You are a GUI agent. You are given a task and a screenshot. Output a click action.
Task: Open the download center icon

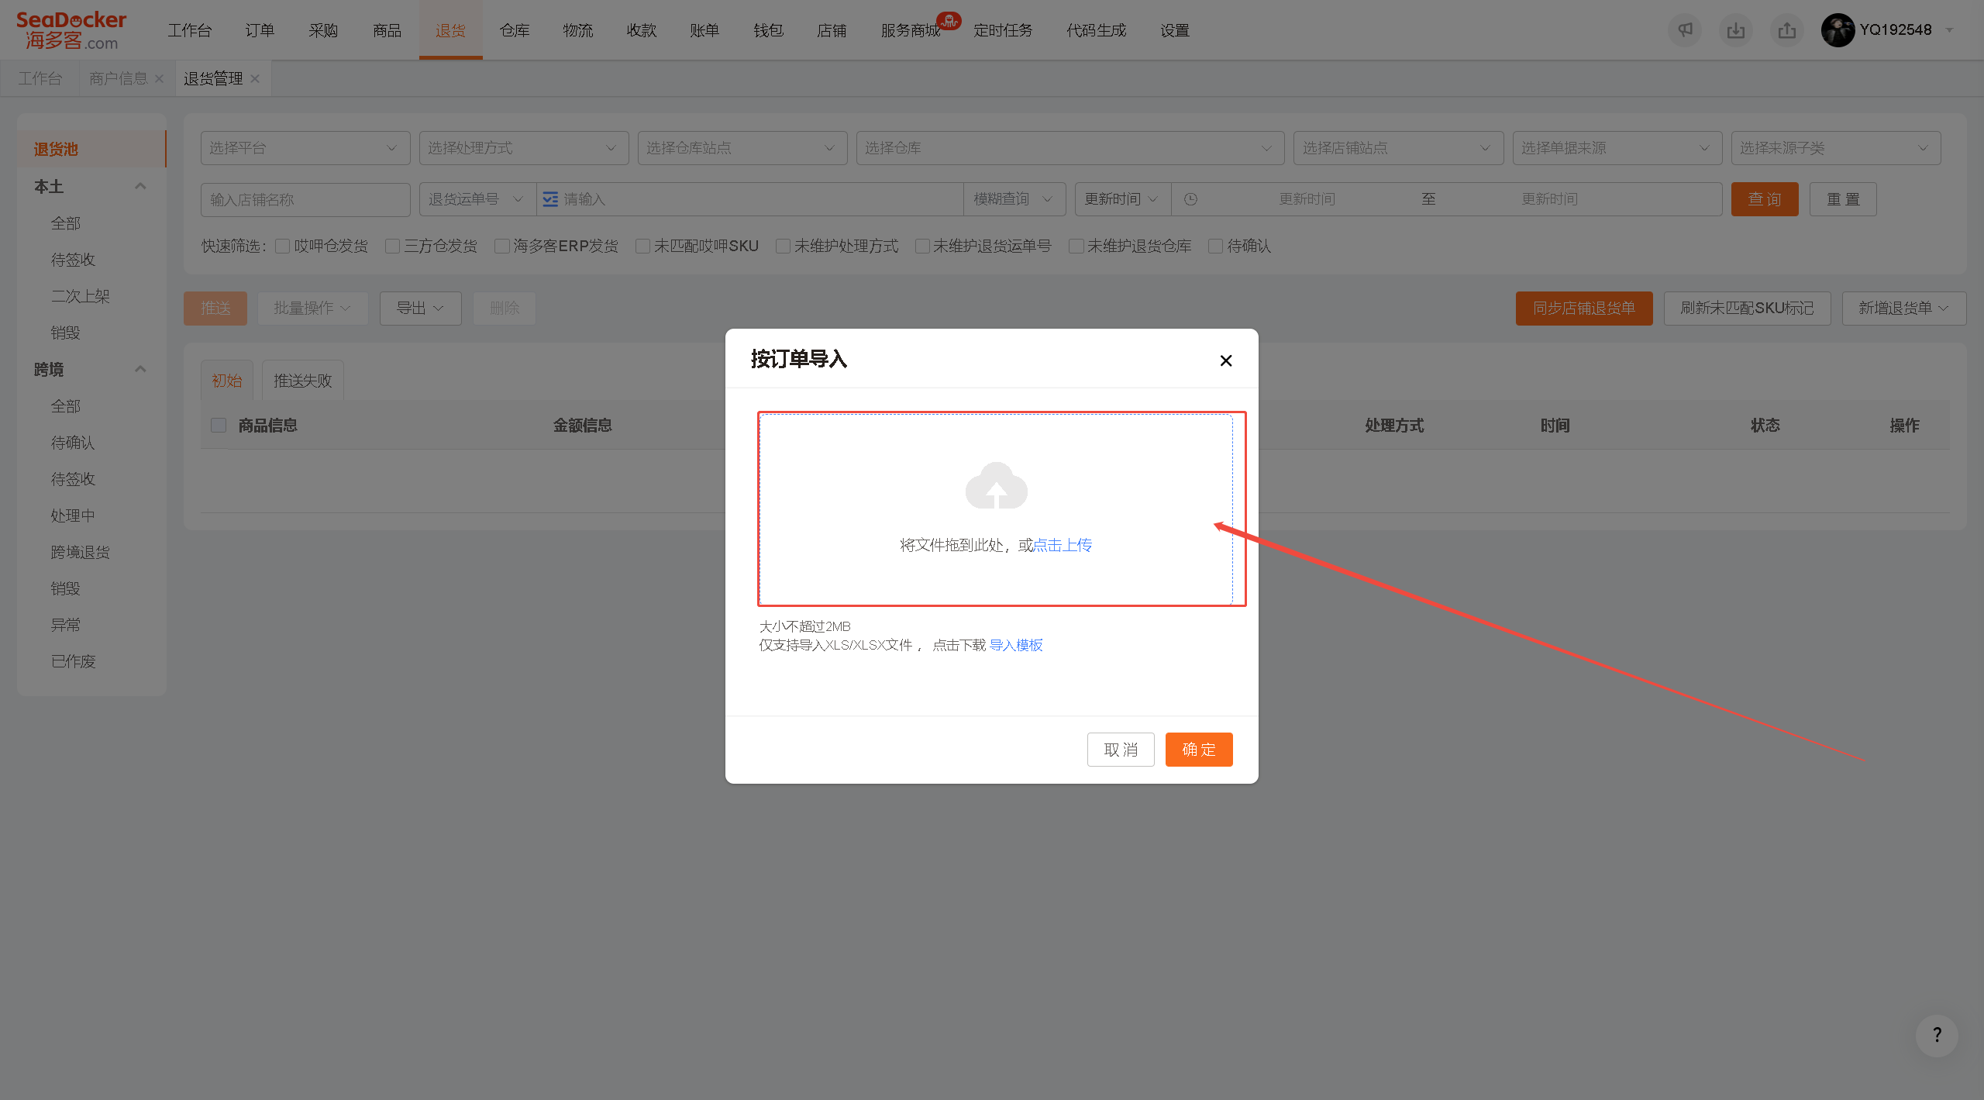pos(1736,30)
